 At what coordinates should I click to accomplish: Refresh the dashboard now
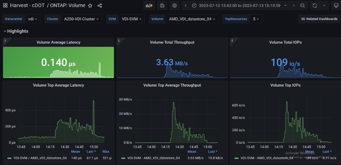[315, 6]
